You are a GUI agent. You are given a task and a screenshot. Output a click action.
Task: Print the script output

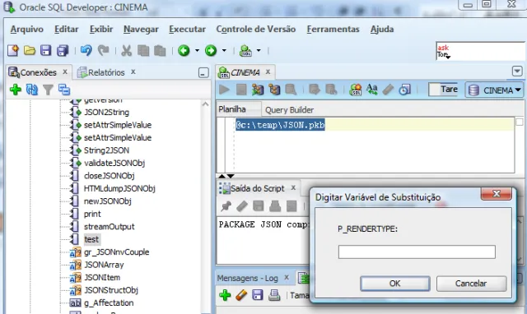(275, 206)
